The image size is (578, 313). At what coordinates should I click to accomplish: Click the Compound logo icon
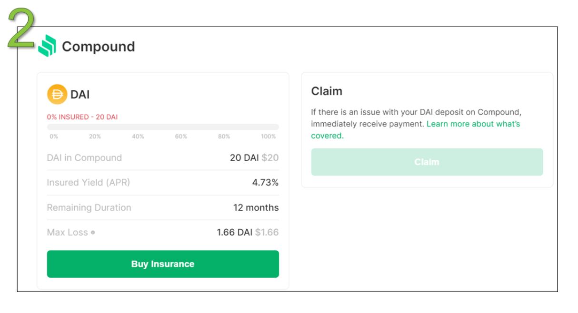coord(47,46)
